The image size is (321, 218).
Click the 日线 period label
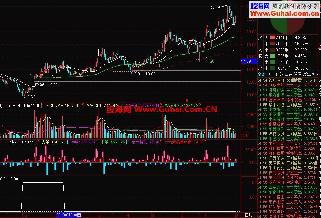tap(249, 215)
